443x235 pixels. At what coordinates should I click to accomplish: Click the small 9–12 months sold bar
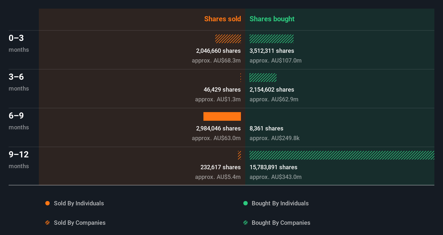pyautogui.click(x=239, y=155)
